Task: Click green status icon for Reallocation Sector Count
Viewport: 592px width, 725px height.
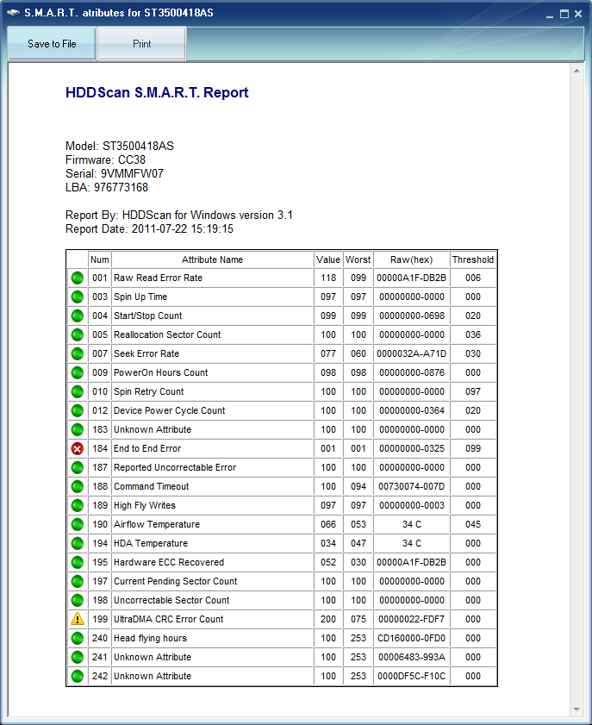Action: (x=78, y=334)
